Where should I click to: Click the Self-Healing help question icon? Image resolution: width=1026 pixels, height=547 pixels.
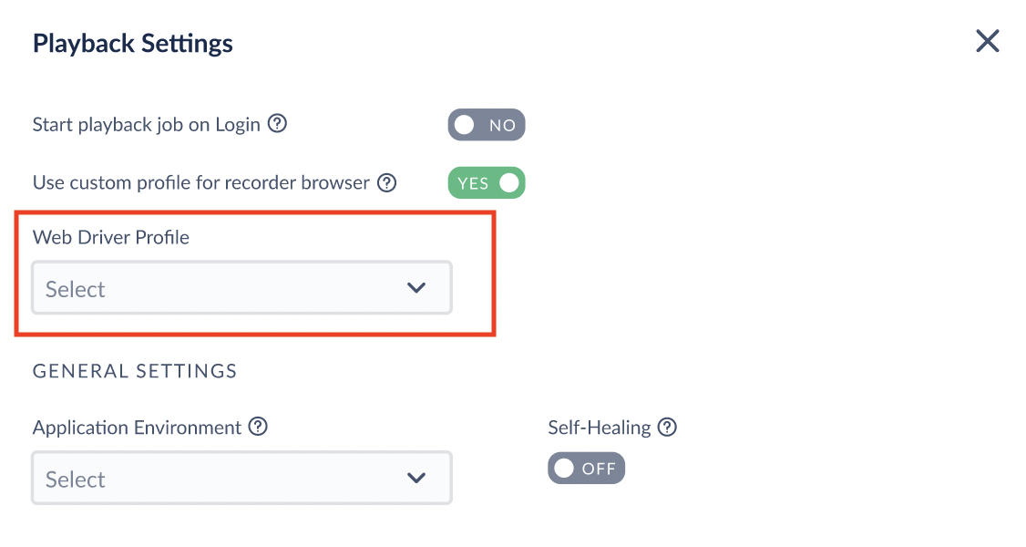click(667, 428)
